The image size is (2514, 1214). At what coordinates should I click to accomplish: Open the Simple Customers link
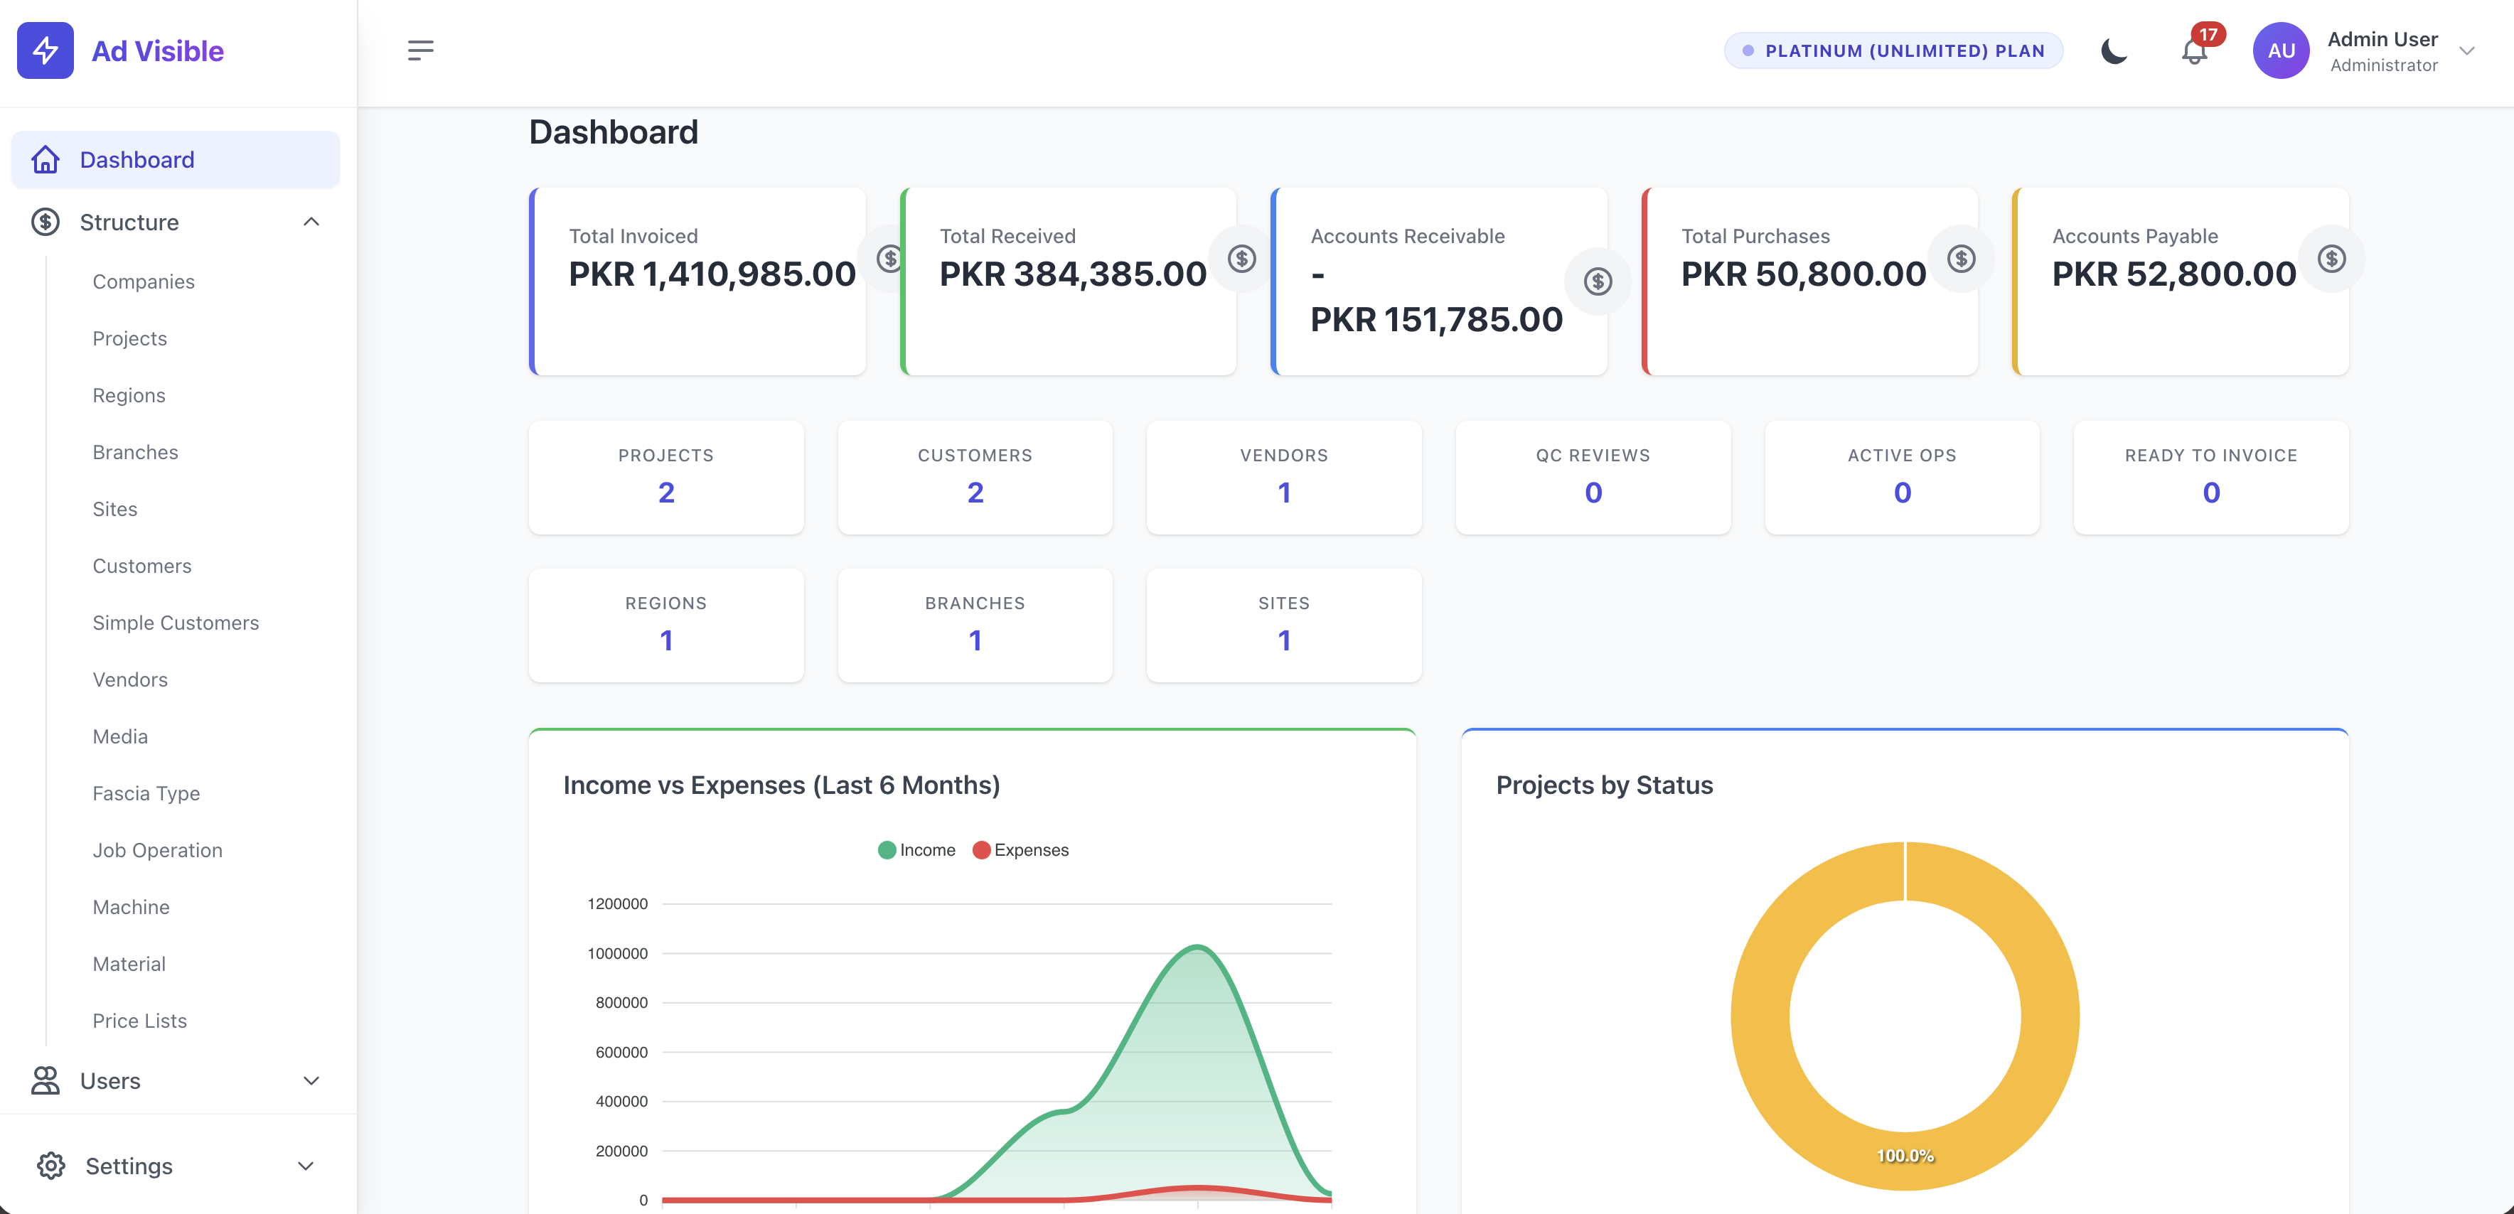click(x=176, y=623)
